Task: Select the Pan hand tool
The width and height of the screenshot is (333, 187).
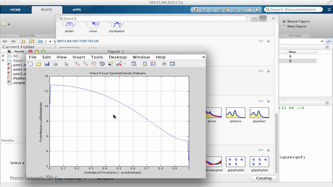Action: (x=94, y=64)
